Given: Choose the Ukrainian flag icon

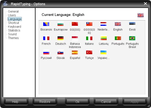Looking at the screenshot, I should pyautogui.click(x=103, y=52).
